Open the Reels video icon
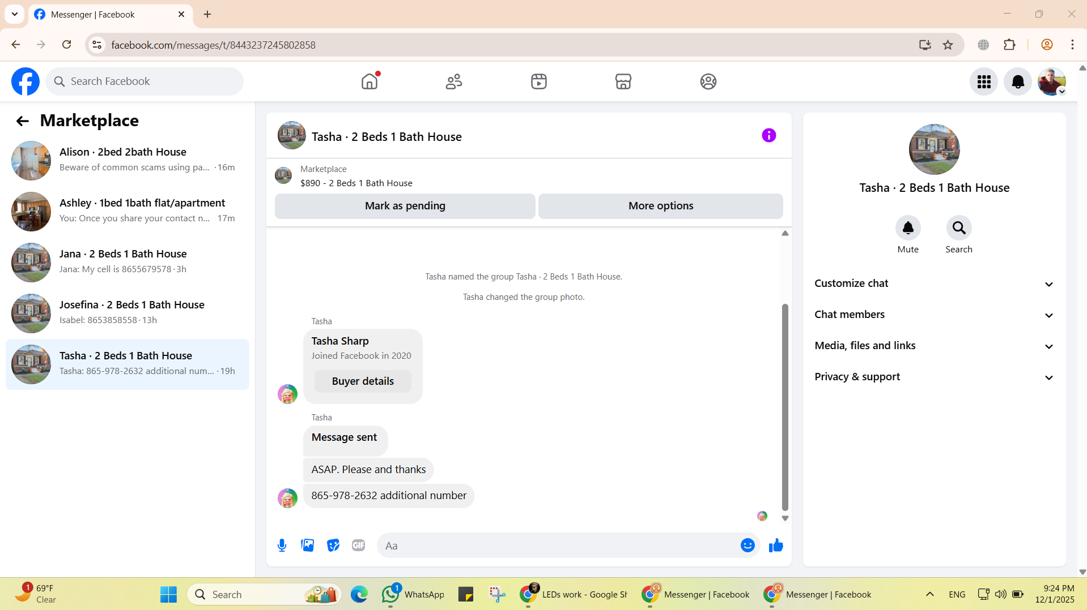Viewport: 1087px width, 610px height. point(539,81)
